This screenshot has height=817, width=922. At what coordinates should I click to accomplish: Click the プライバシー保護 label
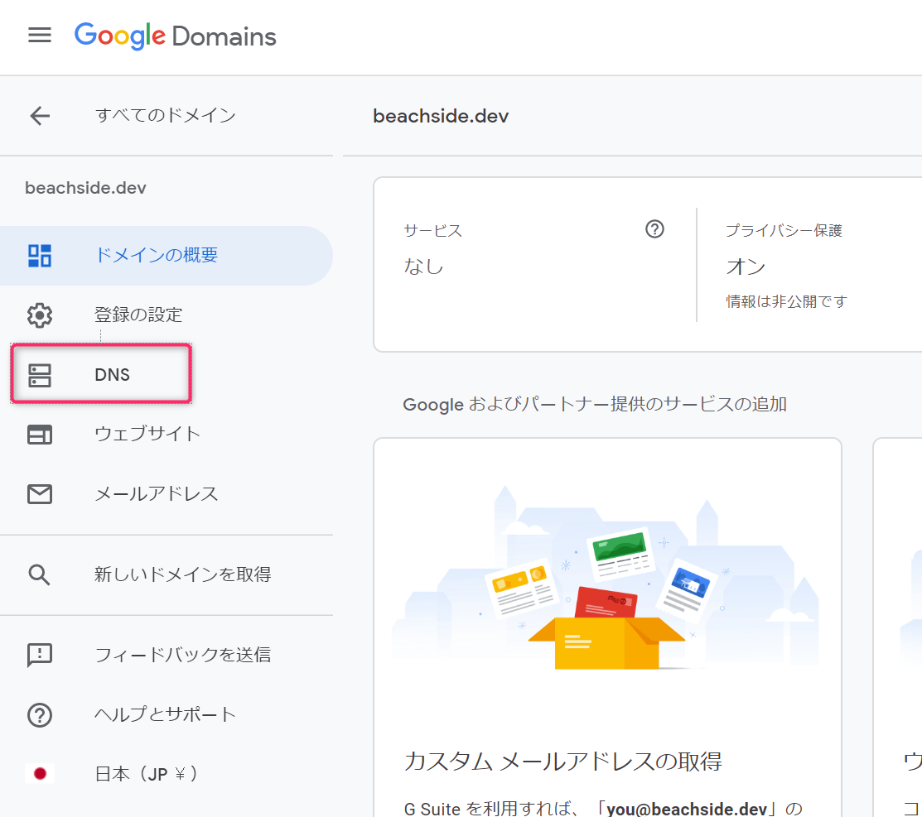point(784,230)
